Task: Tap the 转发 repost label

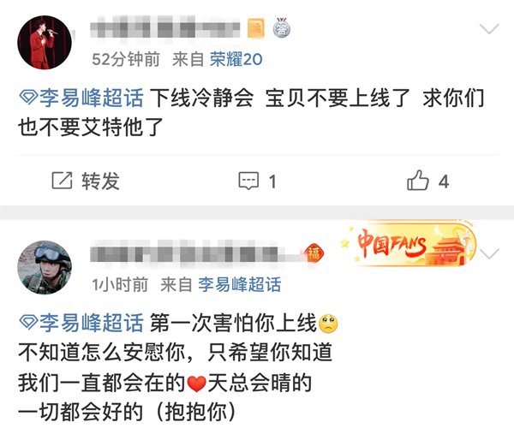Action: tap(100, 181)
